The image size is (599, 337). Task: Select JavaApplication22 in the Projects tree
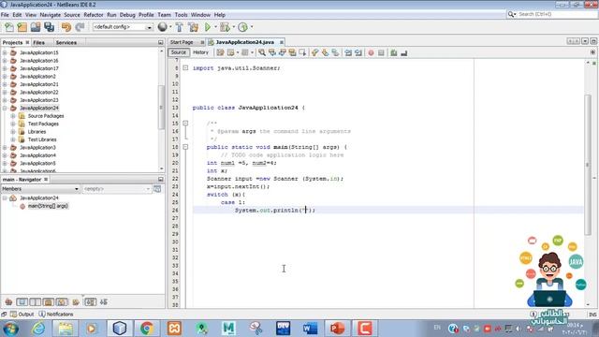pos(39,92)
